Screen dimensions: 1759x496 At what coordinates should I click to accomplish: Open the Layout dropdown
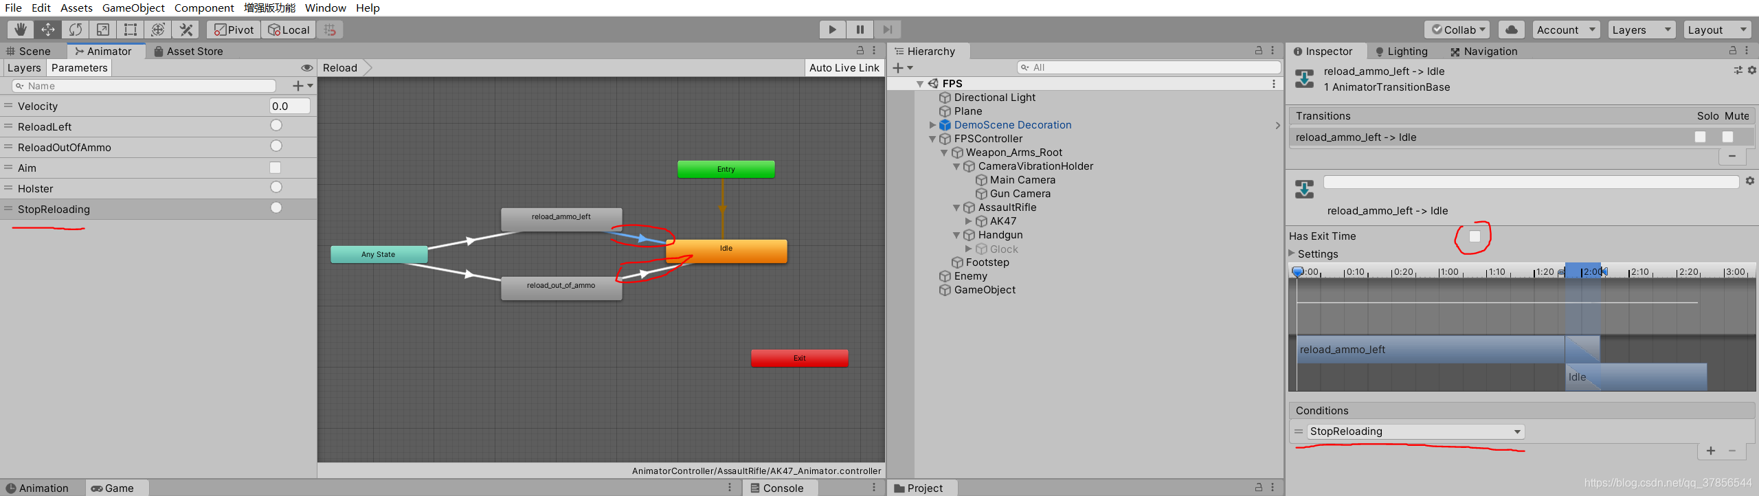tap(1718, 30)
